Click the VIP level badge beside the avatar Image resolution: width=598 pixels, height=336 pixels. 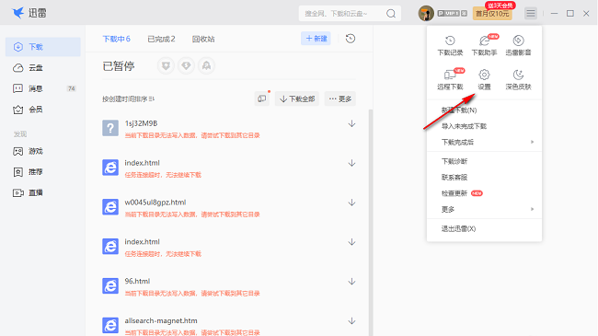453,14
